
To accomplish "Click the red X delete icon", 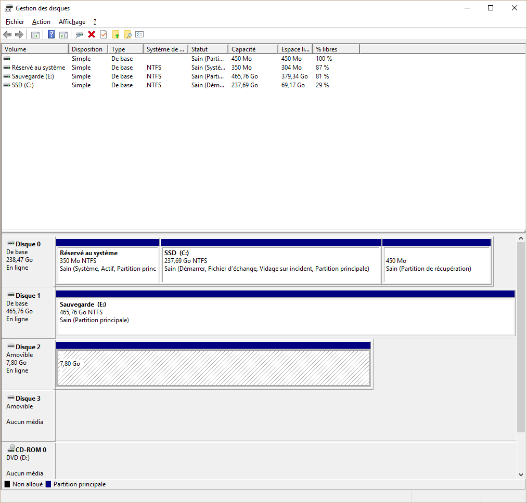I will tap(92, 35).
